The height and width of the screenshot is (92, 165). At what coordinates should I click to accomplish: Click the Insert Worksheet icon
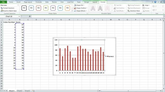(x=34, y=91)
